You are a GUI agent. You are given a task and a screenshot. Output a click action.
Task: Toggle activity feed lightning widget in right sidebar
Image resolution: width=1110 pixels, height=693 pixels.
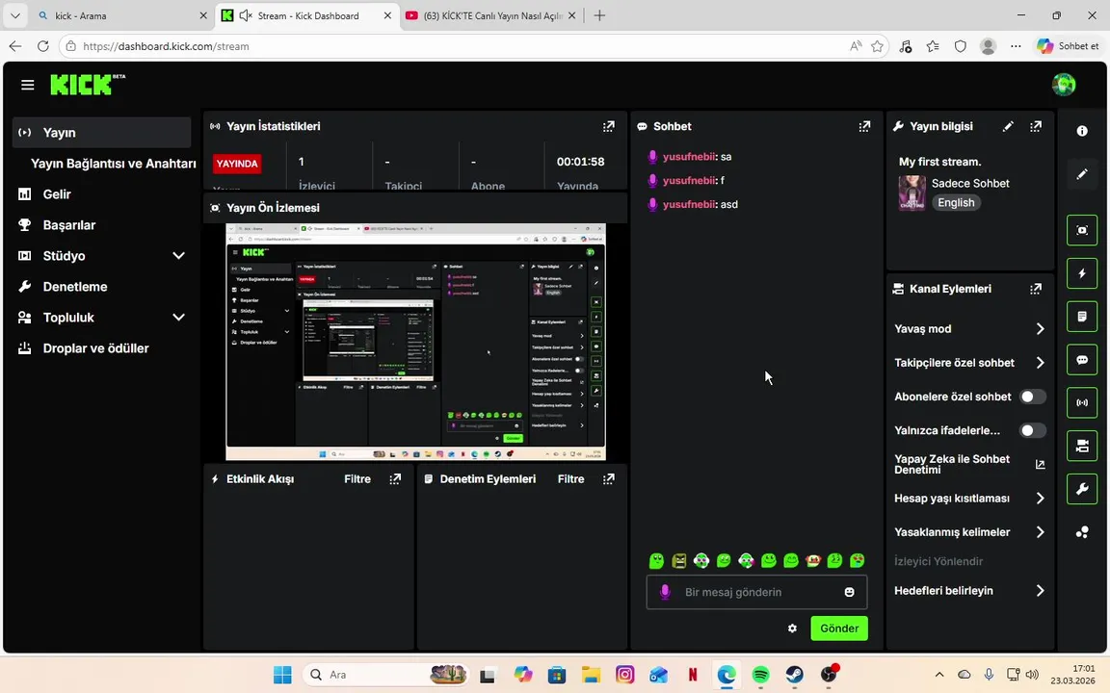[1082, 273]
